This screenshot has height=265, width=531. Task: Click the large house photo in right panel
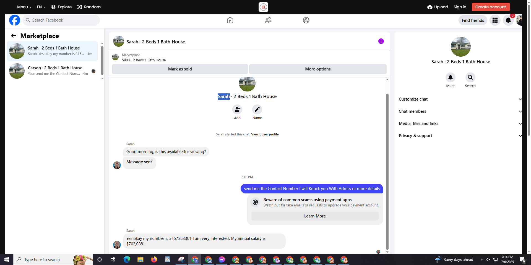[x=461, y=47]
